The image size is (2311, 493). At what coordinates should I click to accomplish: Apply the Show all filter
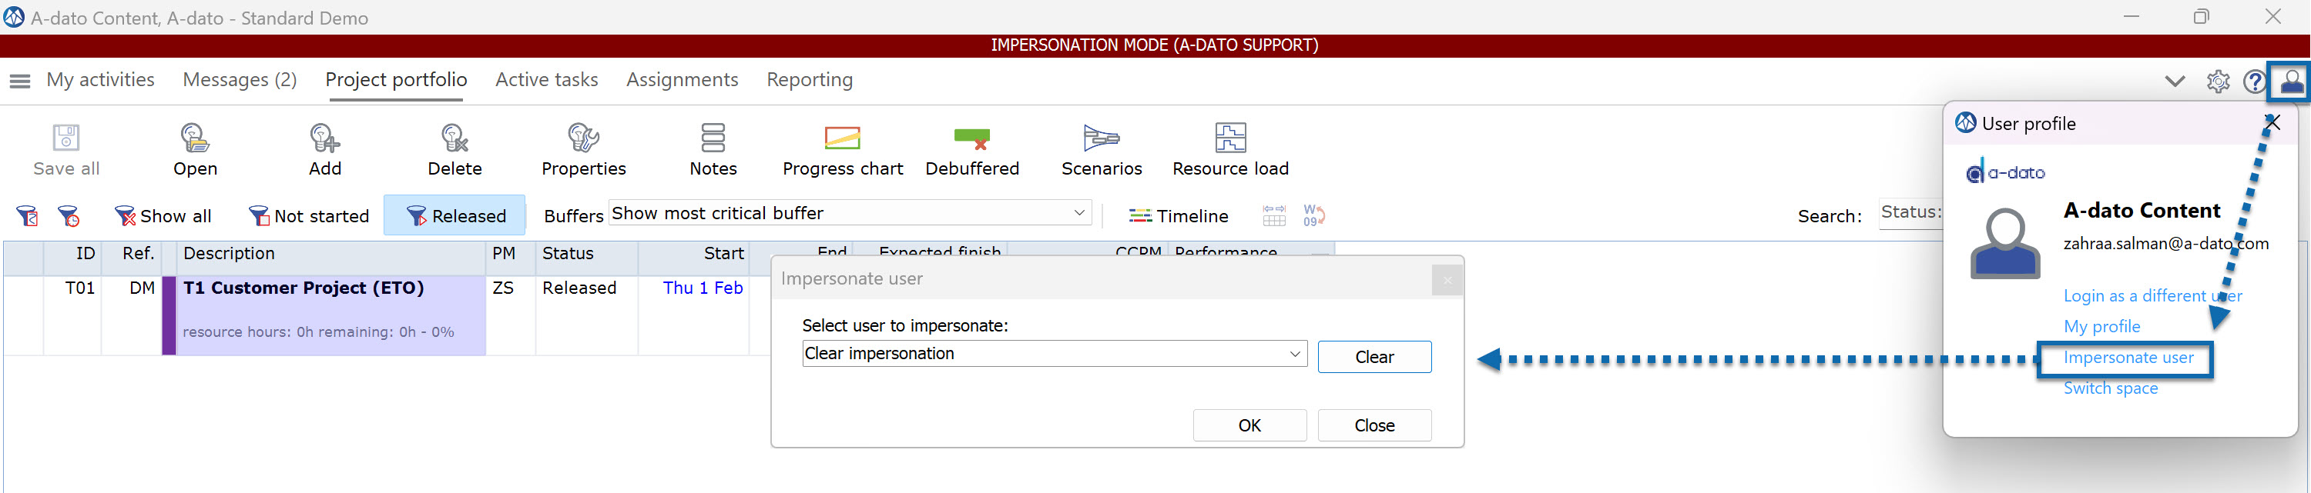pos(163,216)
